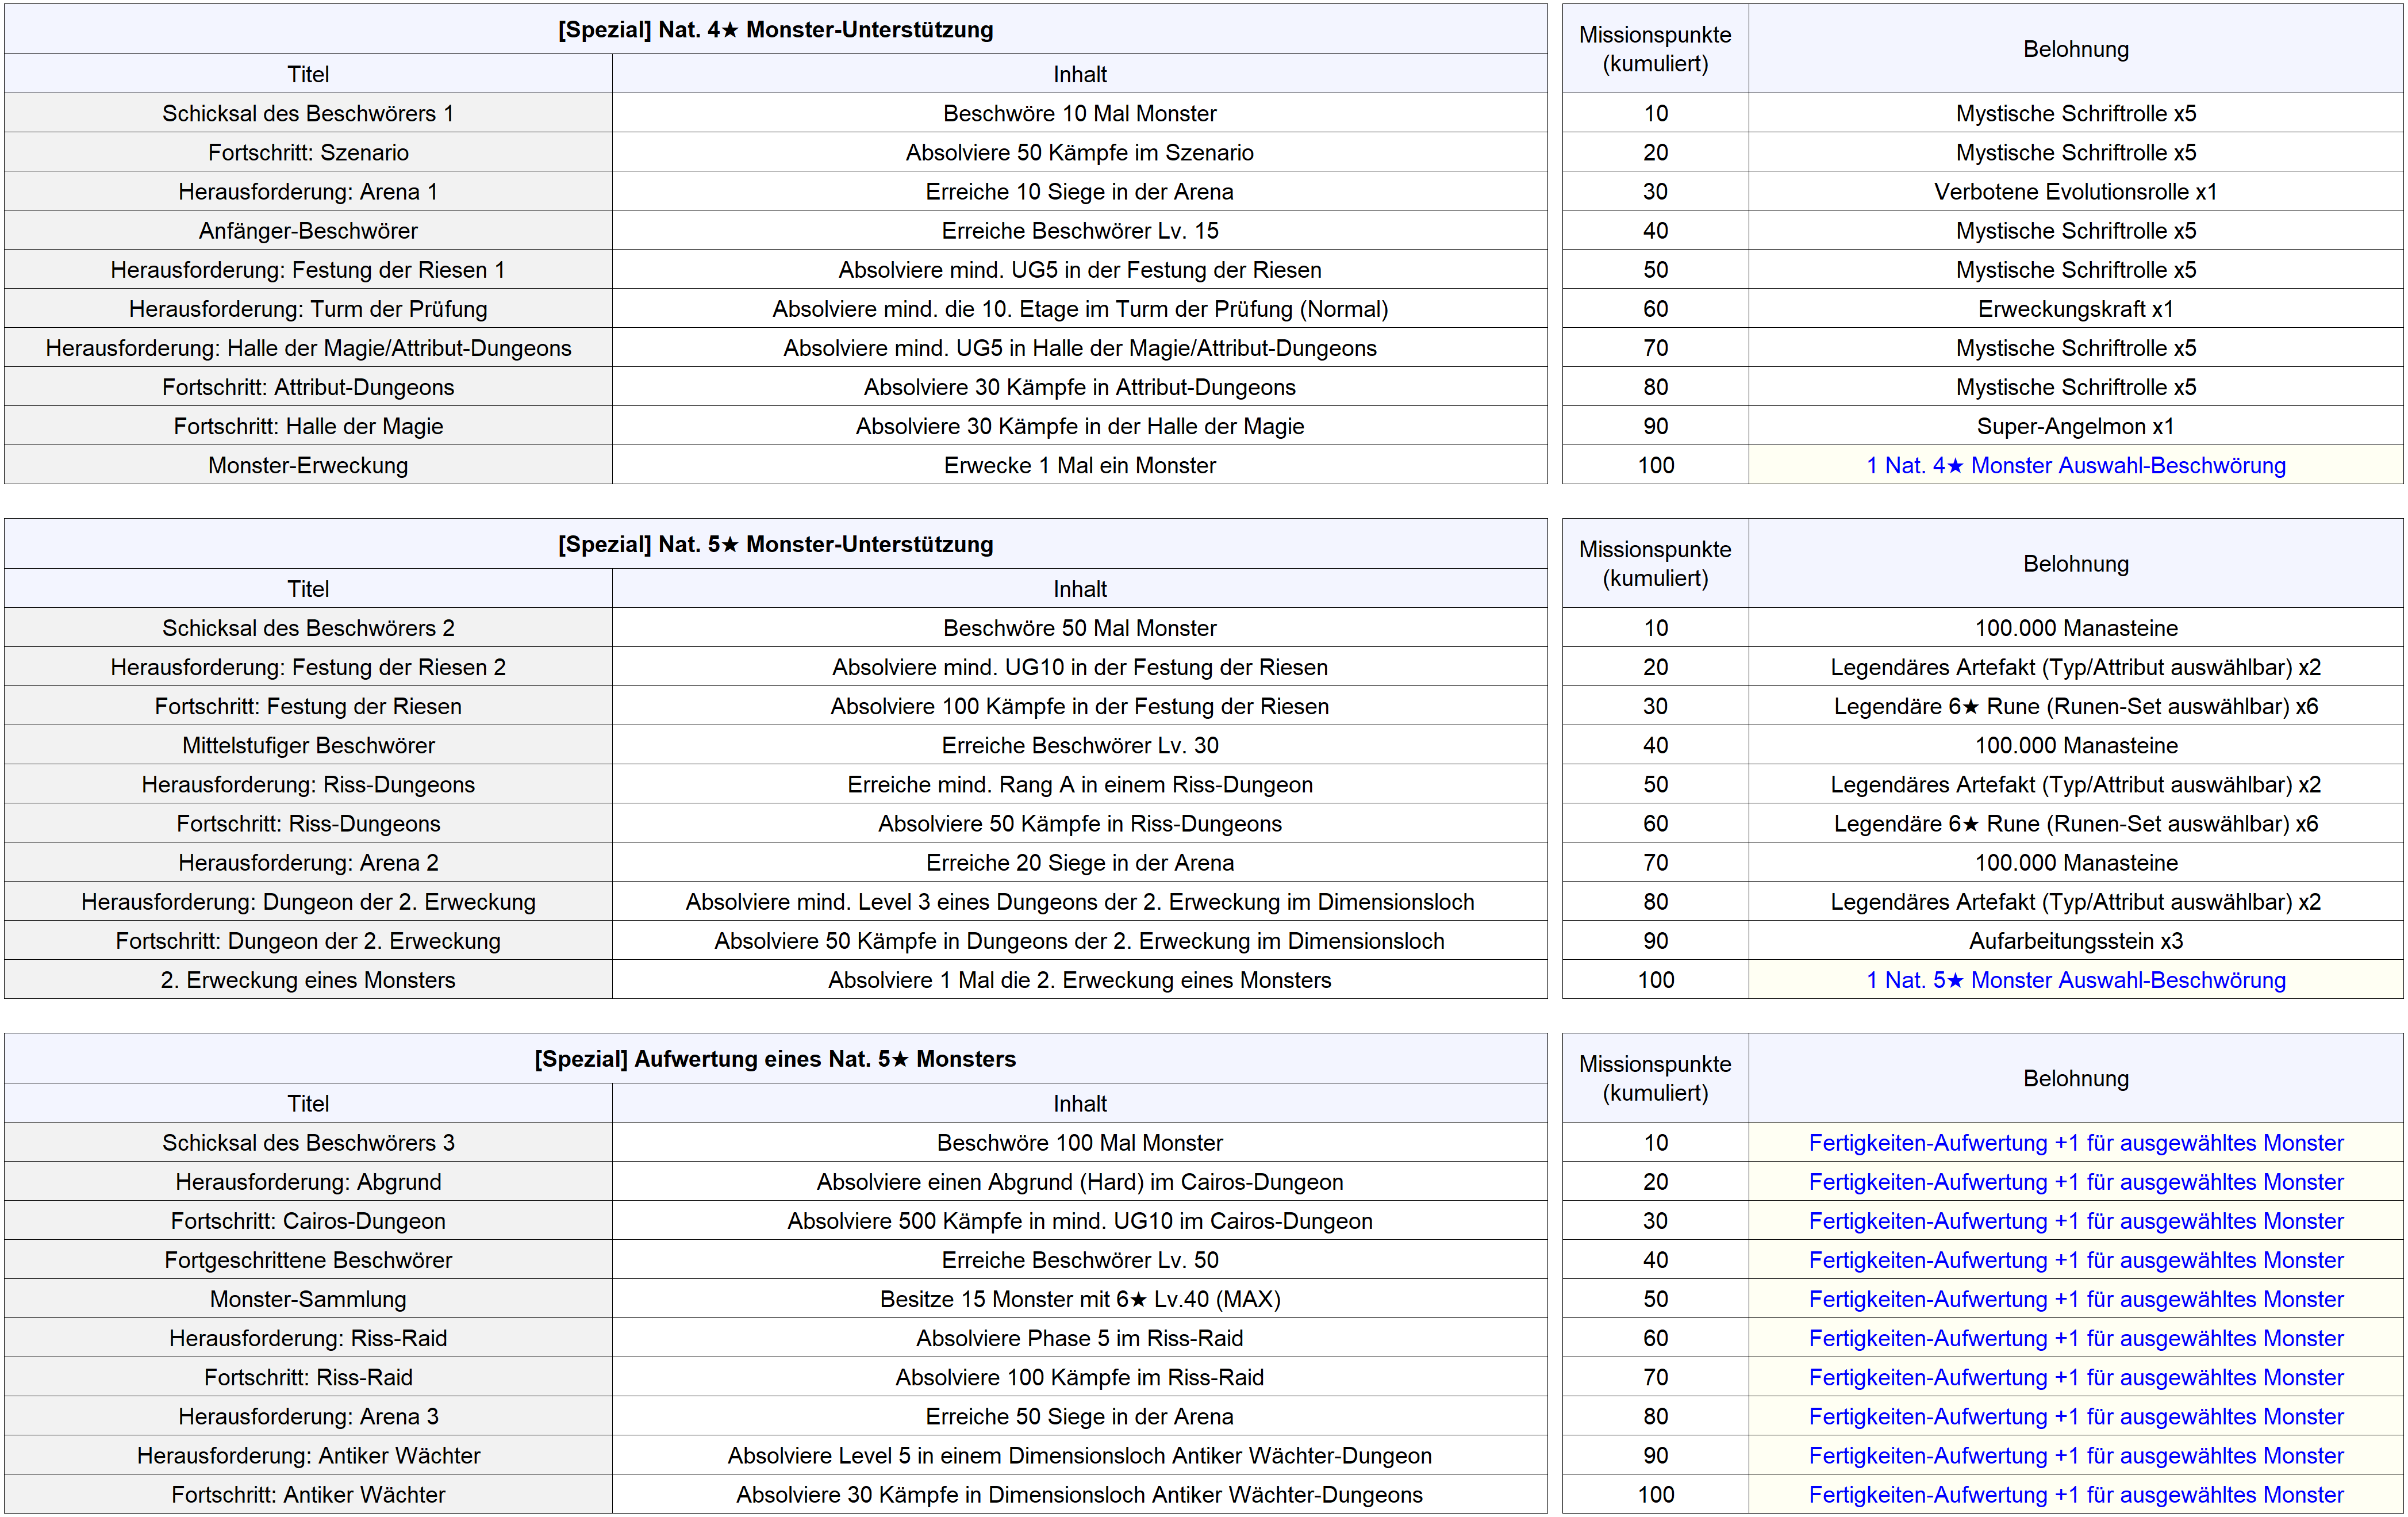The height and width of the screenshot is (1517, 2408).
Task: Click the 'Super-Angelmon x1' reward cell
Action: [x=2075, y=426]
